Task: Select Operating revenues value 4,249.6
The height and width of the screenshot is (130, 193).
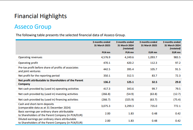Action: coord(129,57)
